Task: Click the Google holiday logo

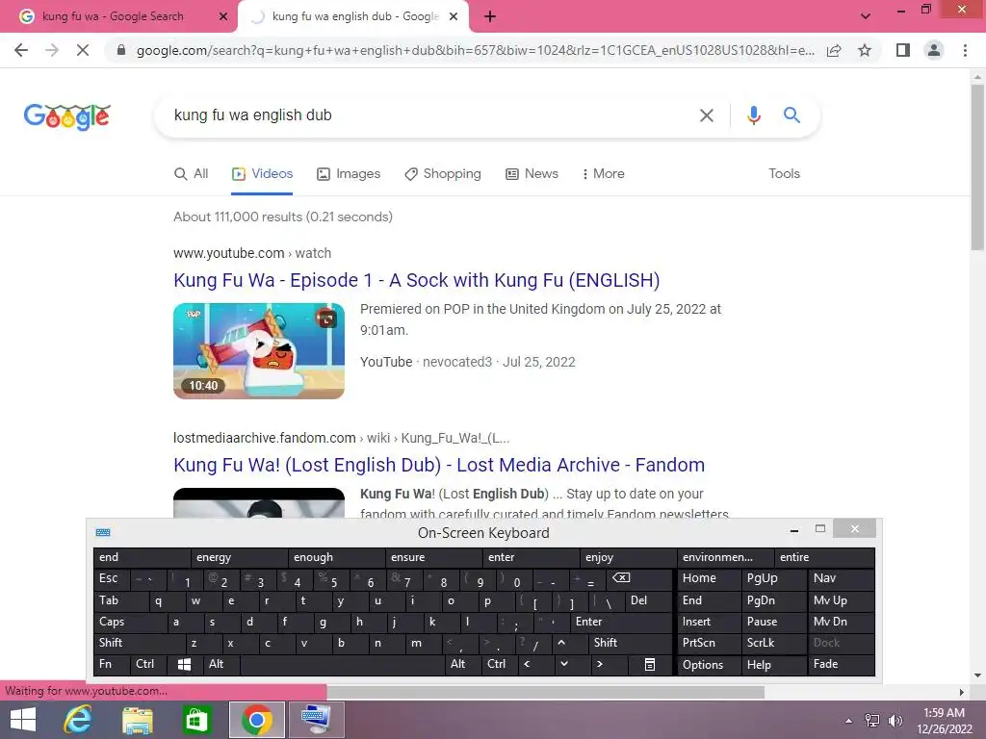Action: (67, 116)
